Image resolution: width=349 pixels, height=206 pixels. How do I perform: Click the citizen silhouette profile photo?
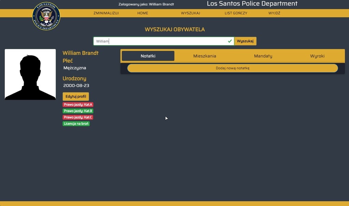(x=30, y=74)
